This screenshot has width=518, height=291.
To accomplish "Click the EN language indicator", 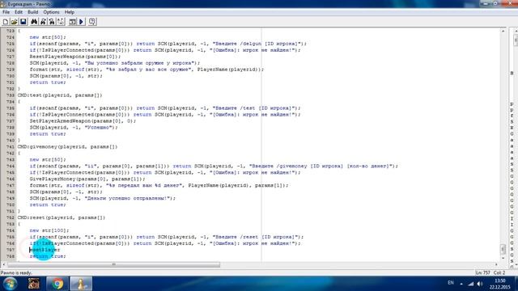I will point(451,283).
